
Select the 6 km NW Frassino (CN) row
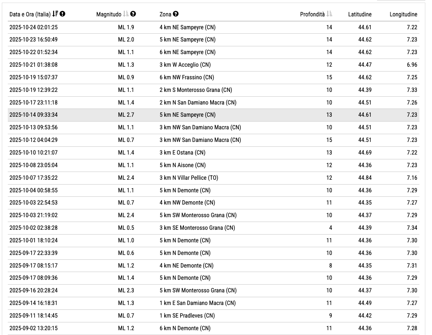point(186,77)
